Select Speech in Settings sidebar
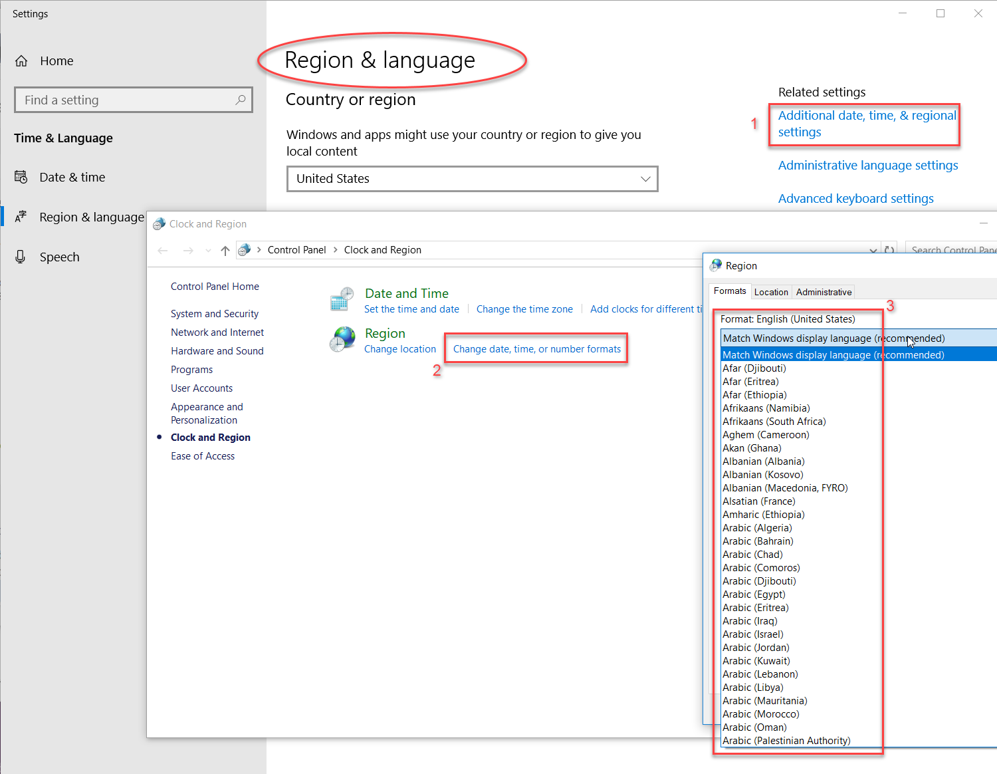The height and width of the screenshot is (774, 997). point(59,257)
